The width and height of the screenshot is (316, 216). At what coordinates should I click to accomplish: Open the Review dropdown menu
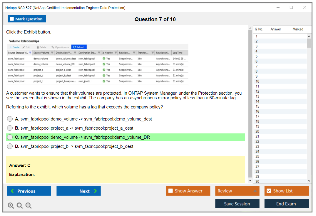tap(237, 191)
